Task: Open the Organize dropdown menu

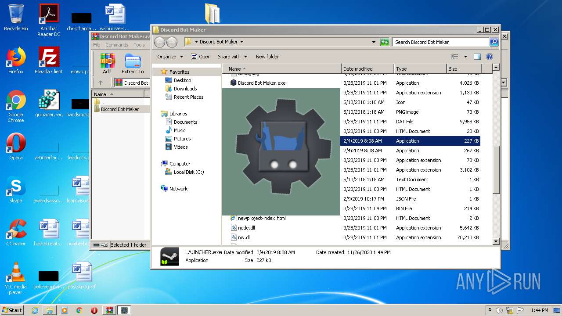Action: 170,57
